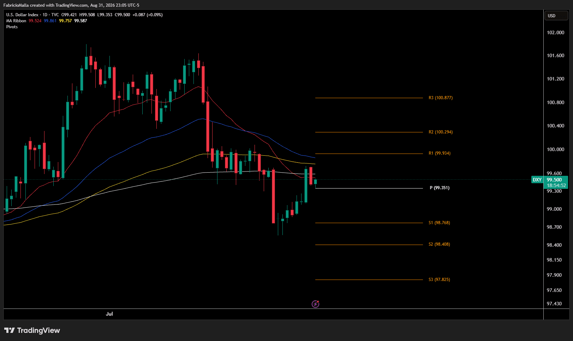
Task: Select the Pivots indicator legend
Action: tap(12, 27)
